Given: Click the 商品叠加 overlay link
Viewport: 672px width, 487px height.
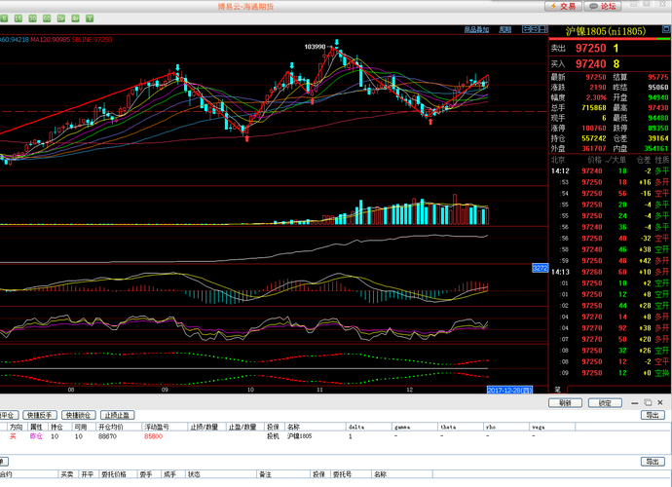Looking at the screenshot, I should click(476, 29).
